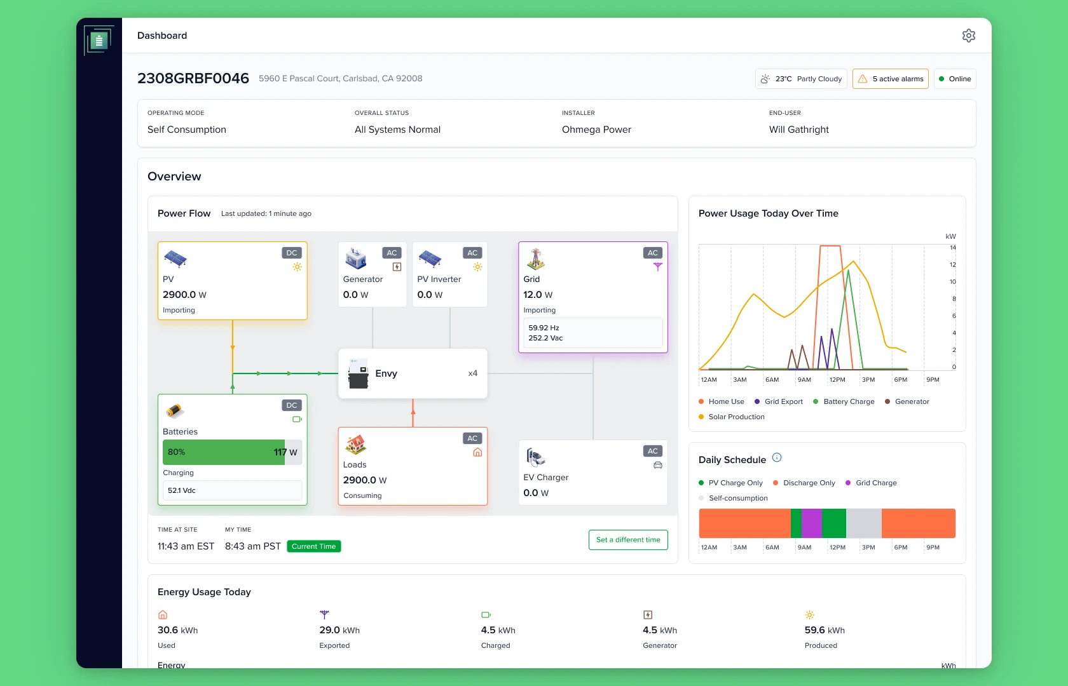Toggle PV Charge Only schedule legend
This screenshot has height=686, width=1068.
[x=730, y=483]
